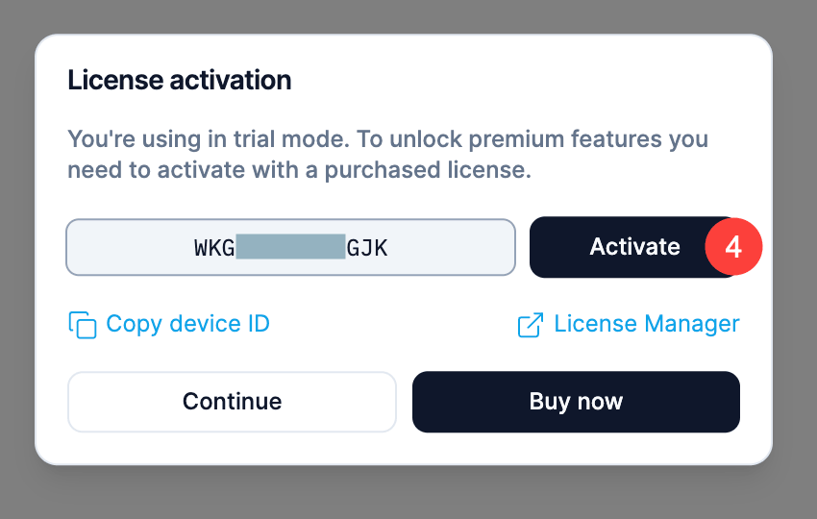Image resolution: width=817 pixels, height=519 pixels.
Task: Click the trial mode description's first line
Action: [x=387, y=138]
